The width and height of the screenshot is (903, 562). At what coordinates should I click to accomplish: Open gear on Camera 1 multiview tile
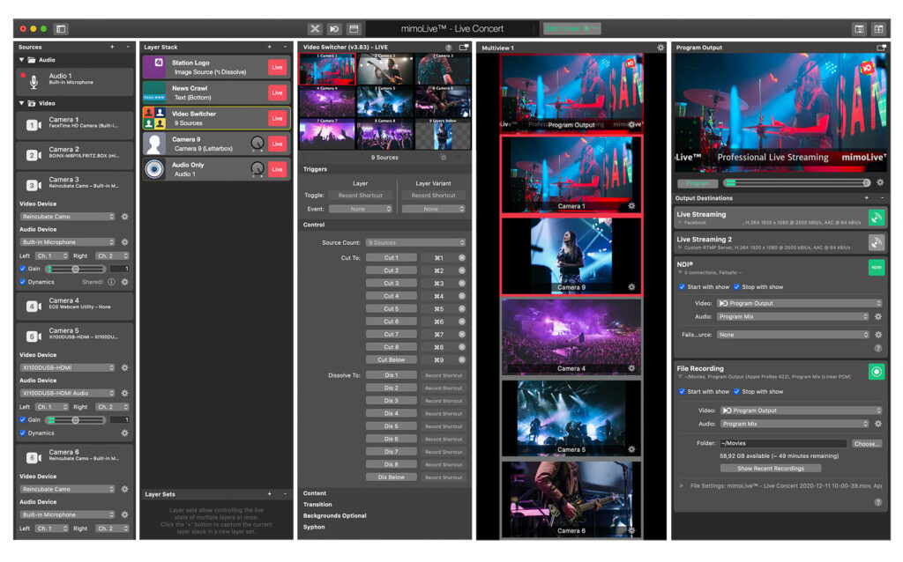click(x=631, y=206)
